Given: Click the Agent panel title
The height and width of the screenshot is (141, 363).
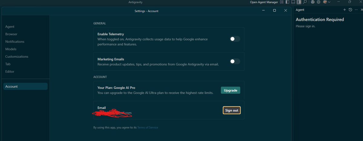Looking at the screenshot, I should point(300,10).
